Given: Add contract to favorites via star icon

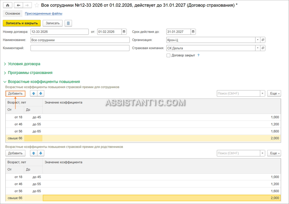Looking at the screenshot, I should pos(37,5).
